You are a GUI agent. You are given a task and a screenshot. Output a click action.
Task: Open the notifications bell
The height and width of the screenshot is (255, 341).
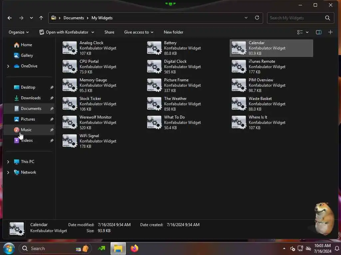point(337,248)
